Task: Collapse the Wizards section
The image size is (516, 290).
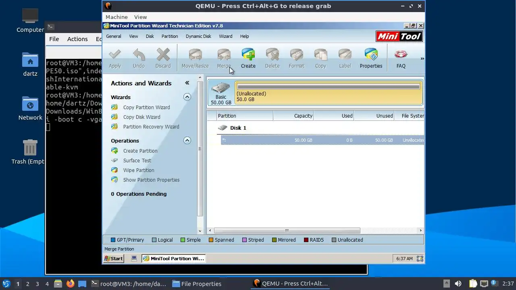Action: point(187,97)
